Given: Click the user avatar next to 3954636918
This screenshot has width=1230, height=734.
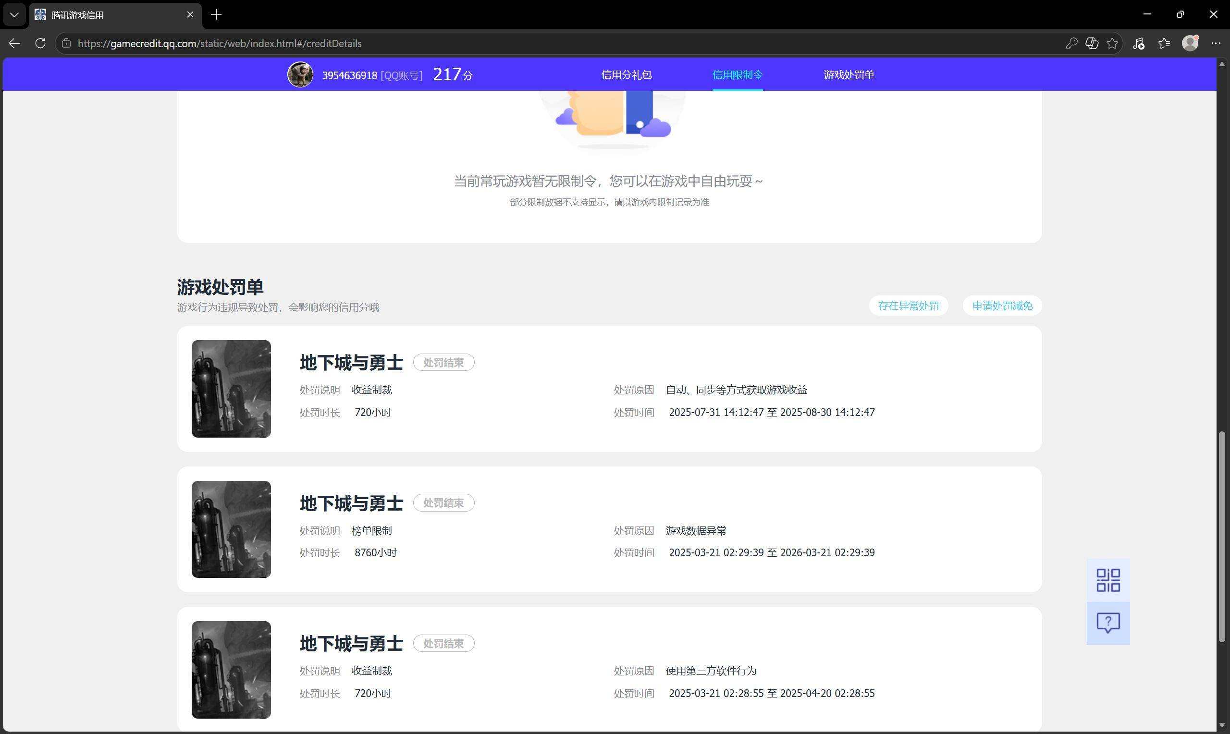Looking at the screenshot, I should (300, 74).
